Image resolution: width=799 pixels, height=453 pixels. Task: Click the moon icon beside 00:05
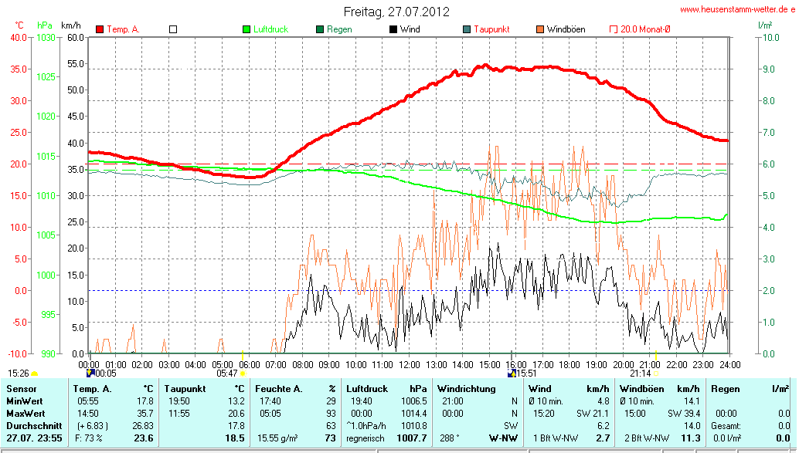click(x=90, y=374)
